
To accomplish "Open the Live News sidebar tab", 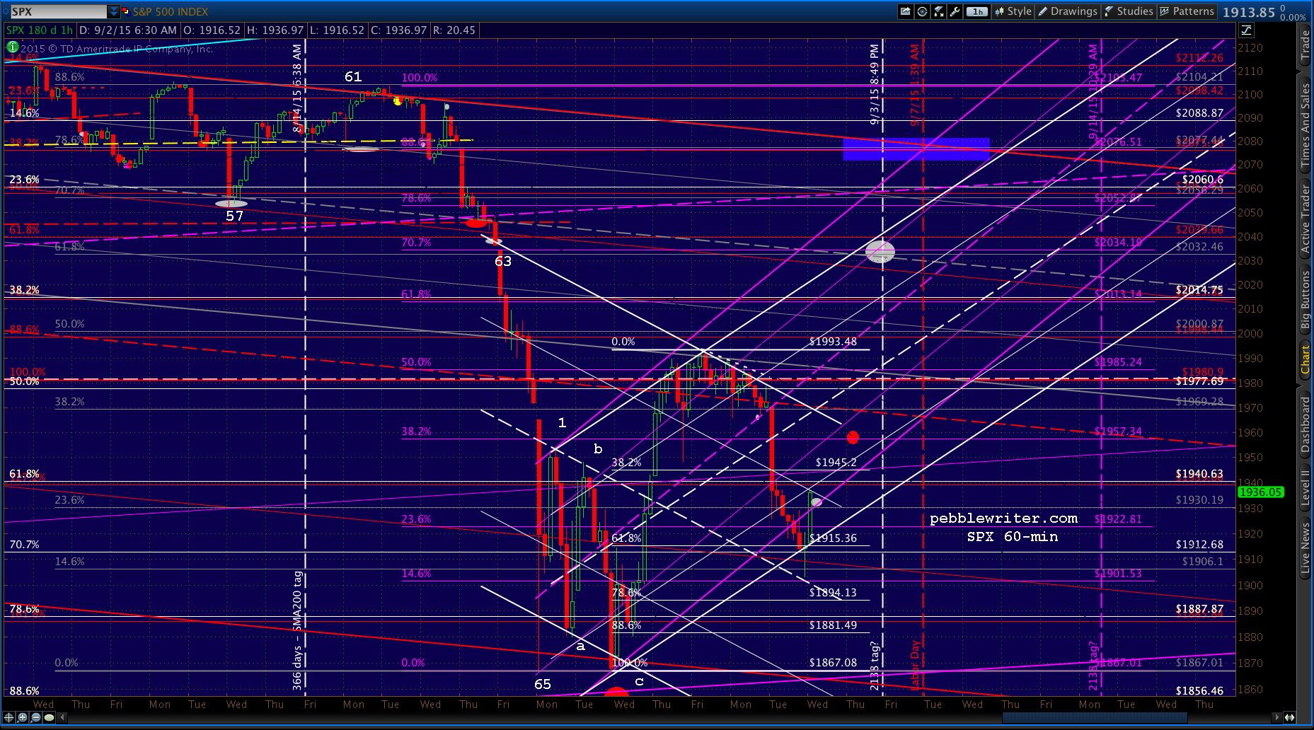I will pyautogui.click(x=1306, y=547).
